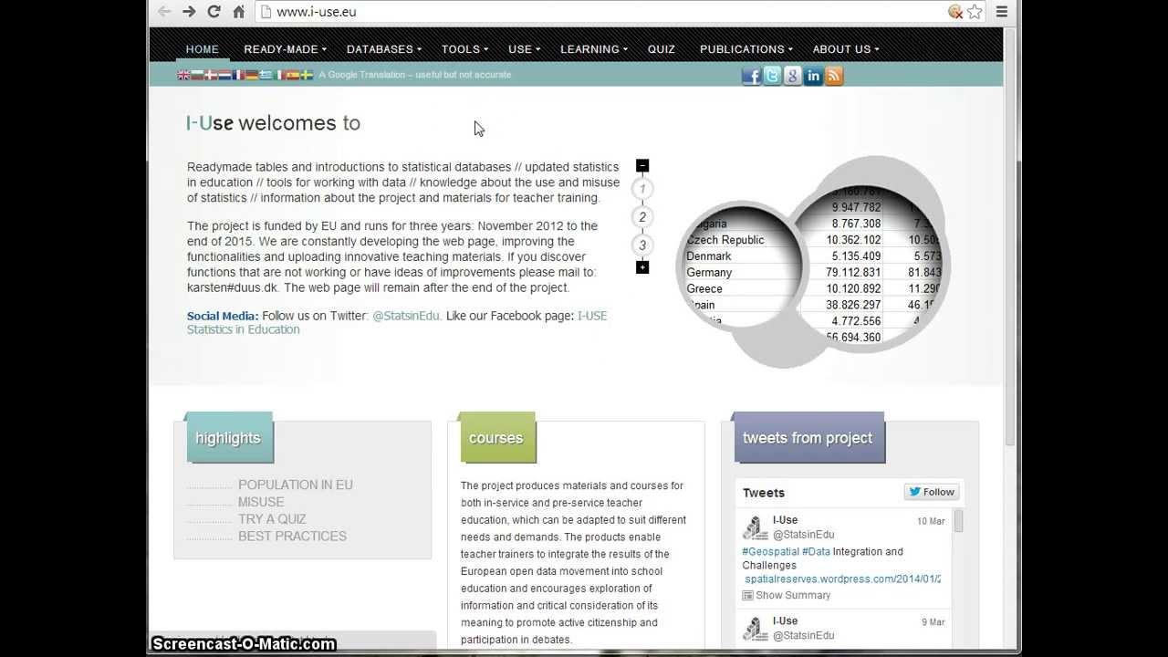Open the Facebook social icon

pyautogui.click(x=751, y=76)
